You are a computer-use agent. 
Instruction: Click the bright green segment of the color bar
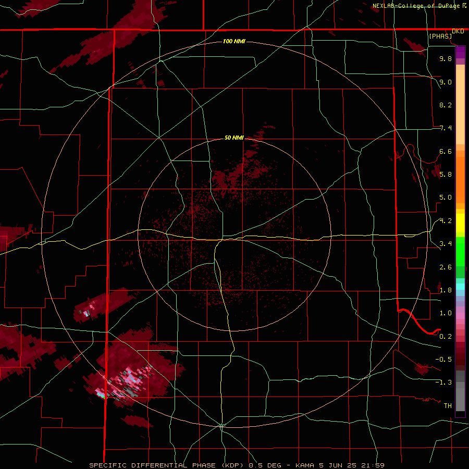pyautogui.click(x=460, y=251)
